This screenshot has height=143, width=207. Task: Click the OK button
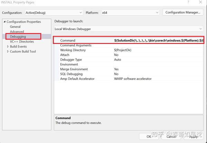click(x=149, y=136)
